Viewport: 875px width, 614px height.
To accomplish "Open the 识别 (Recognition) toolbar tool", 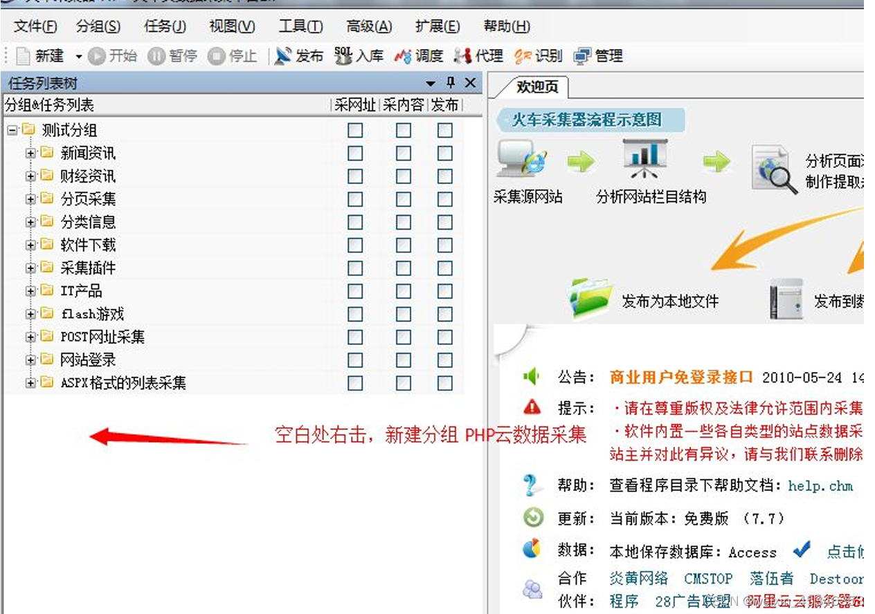I will click(x=539, y=56).
